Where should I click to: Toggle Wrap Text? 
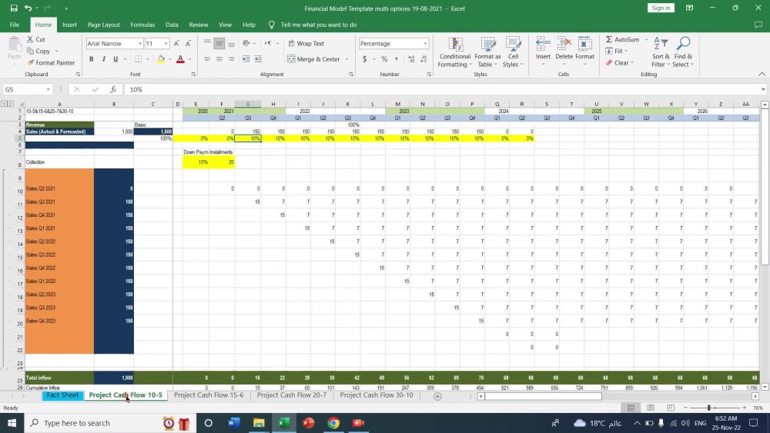[306, 43]
